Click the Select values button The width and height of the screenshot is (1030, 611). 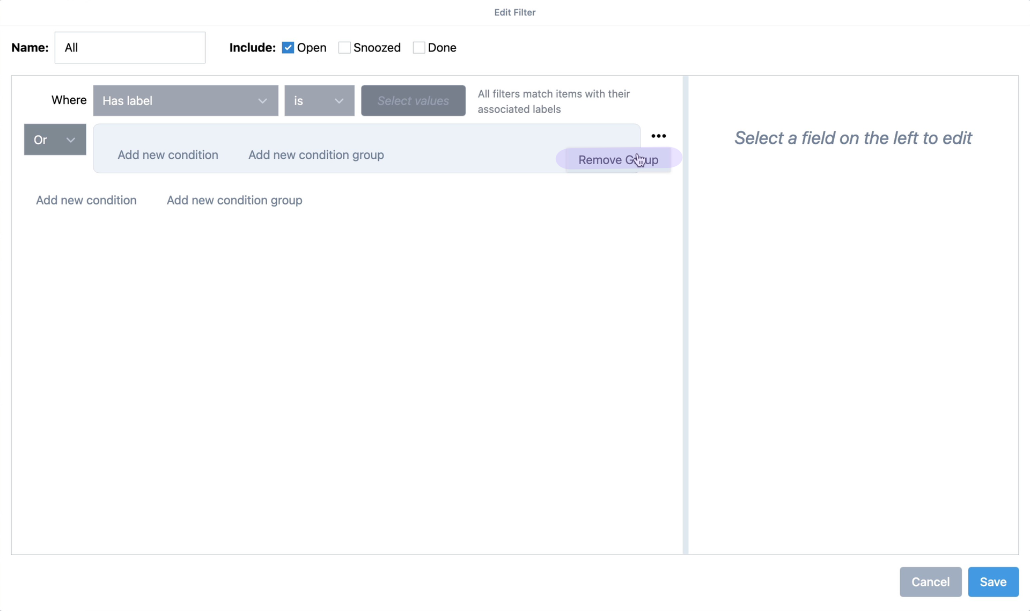coord(413,100)
